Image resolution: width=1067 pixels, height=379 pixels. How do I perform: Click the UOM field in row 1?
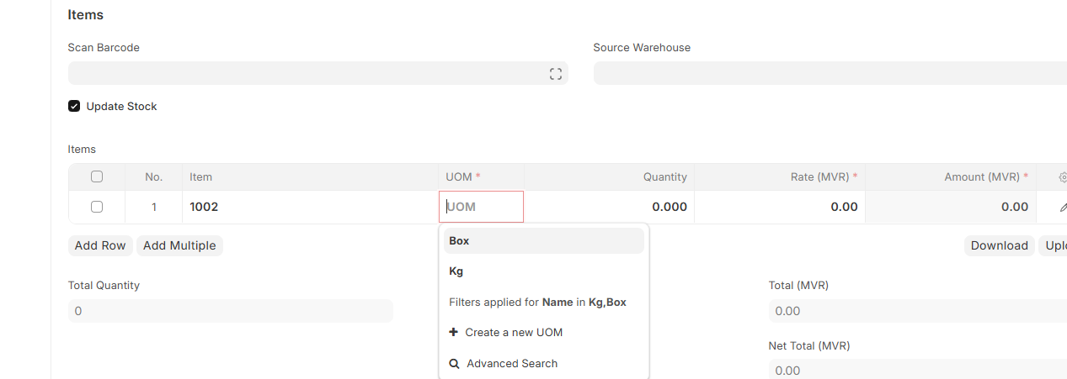point(482,207)
